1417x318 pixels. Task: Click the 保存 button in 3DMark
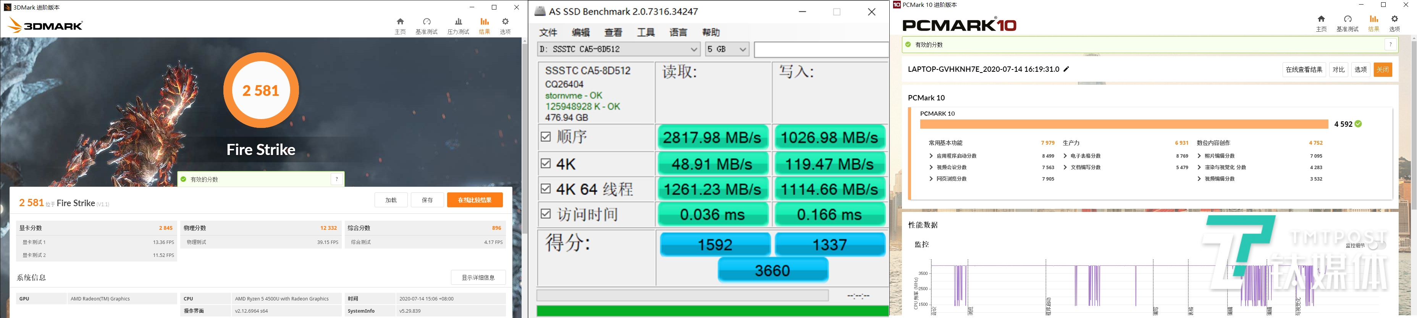[427, 200]
